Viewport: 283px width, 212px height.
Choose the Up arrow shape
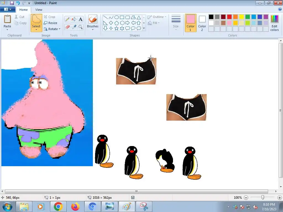(139, 23)
